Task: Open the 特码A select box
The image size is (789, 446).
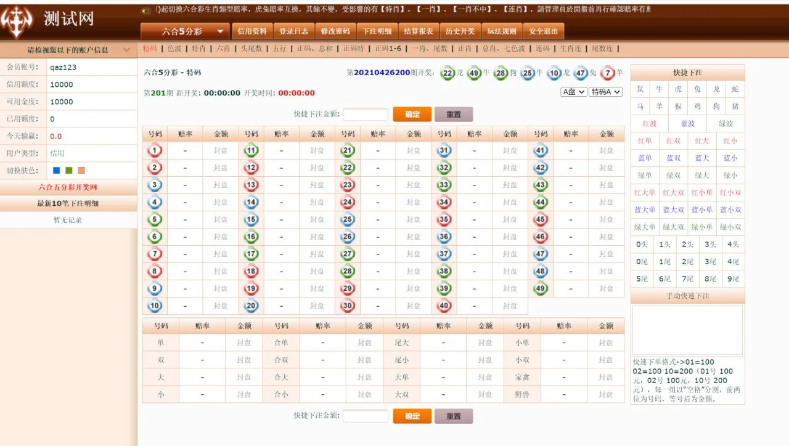Action: [605, 92]
